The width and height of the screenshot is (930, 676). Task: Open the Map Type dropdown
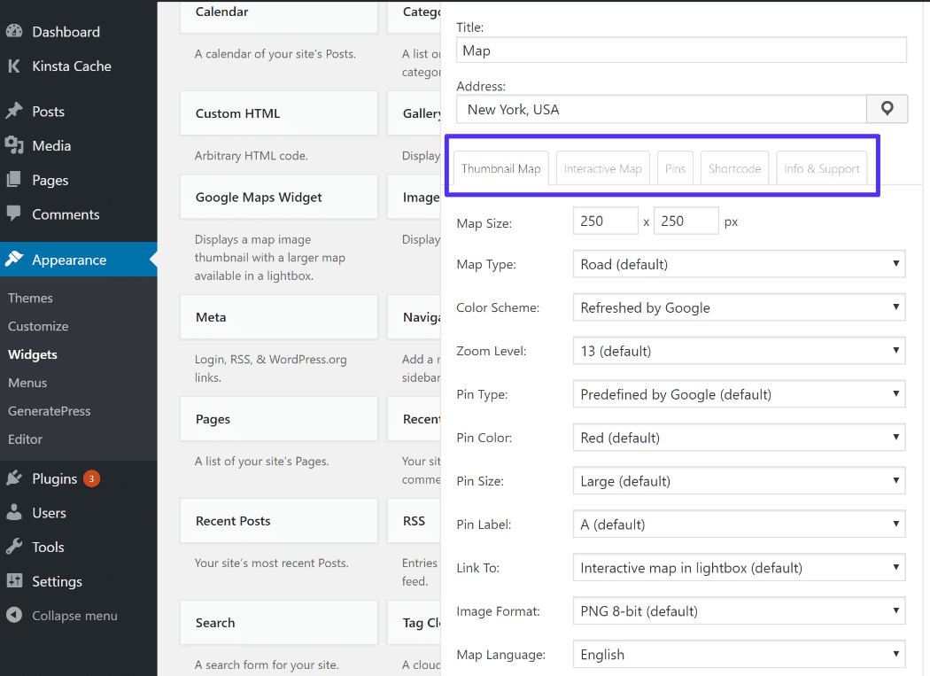coord(739,264)
